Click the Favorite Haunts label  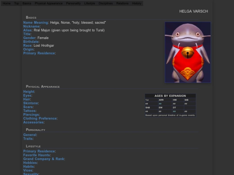tap(36, 155)
